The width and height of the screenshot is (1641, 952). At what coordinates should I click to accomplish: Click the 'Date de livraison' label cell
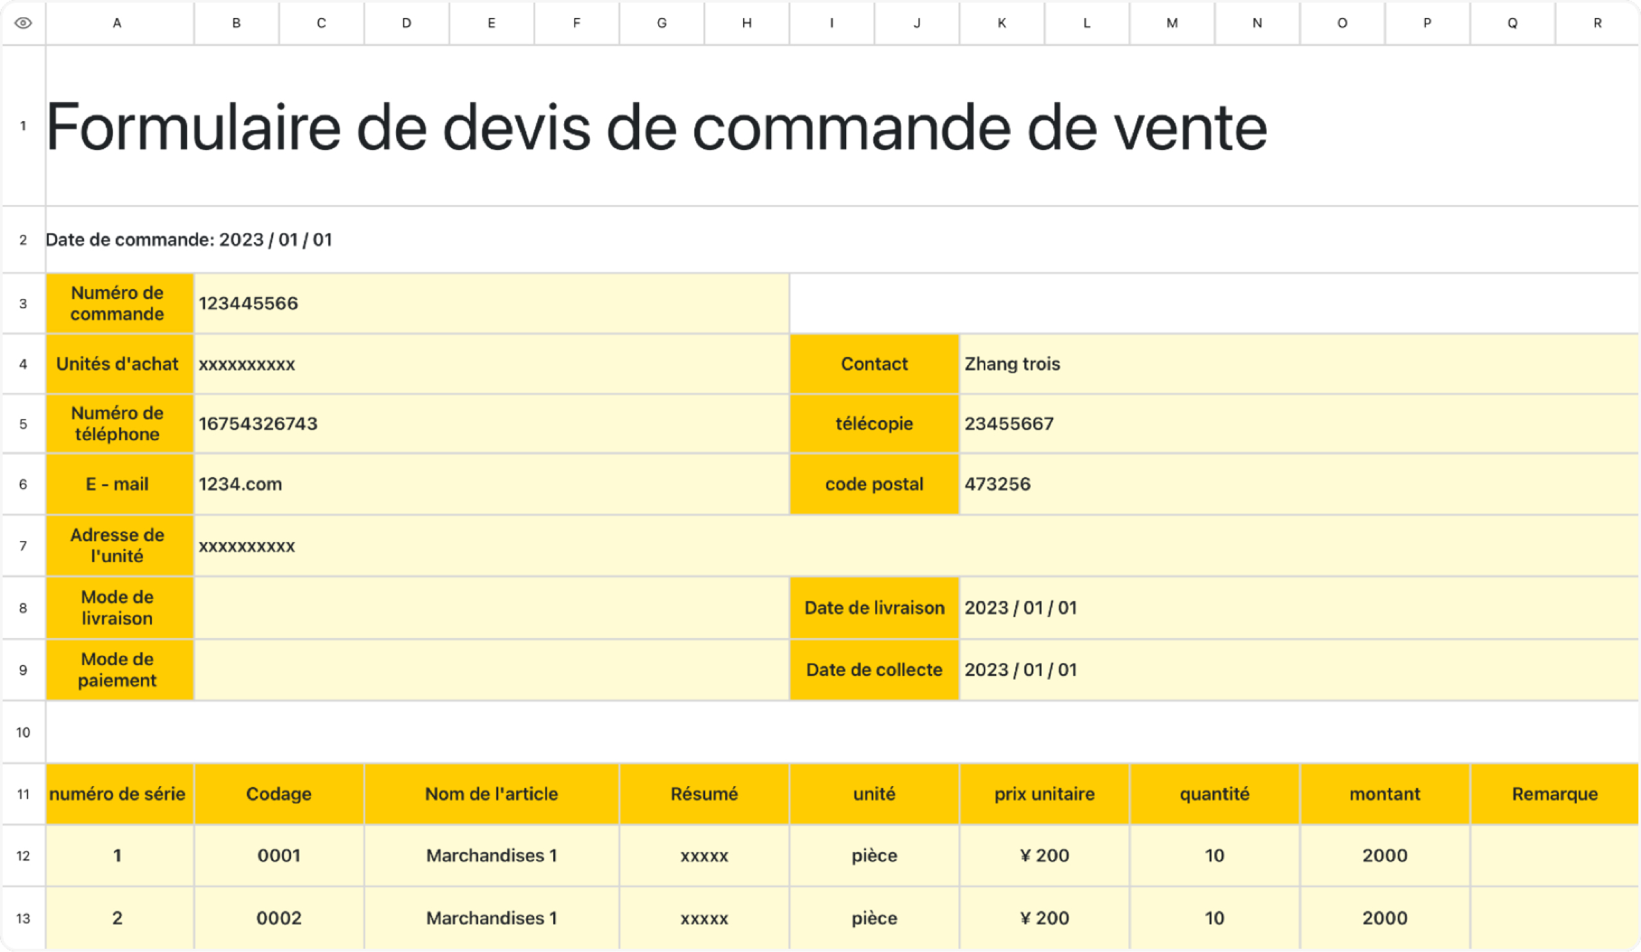coord(874,608)
